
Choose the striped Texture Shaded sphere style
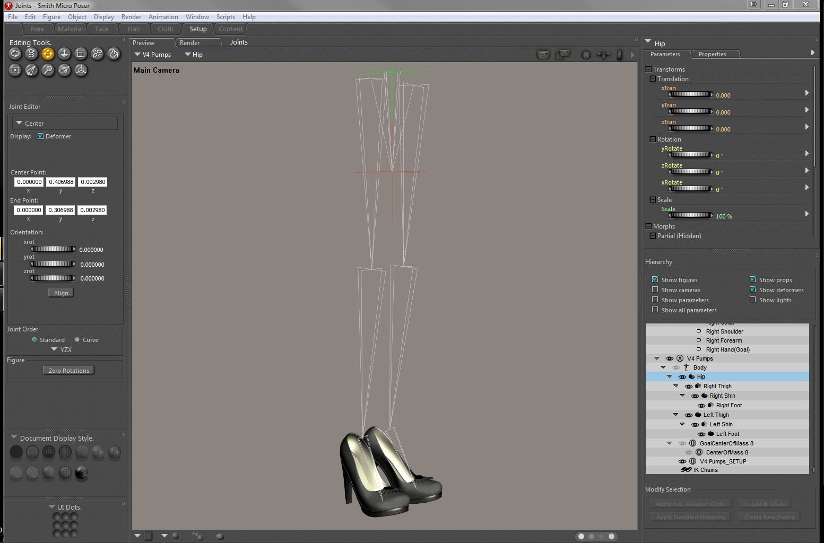click(x=82, y=472)
